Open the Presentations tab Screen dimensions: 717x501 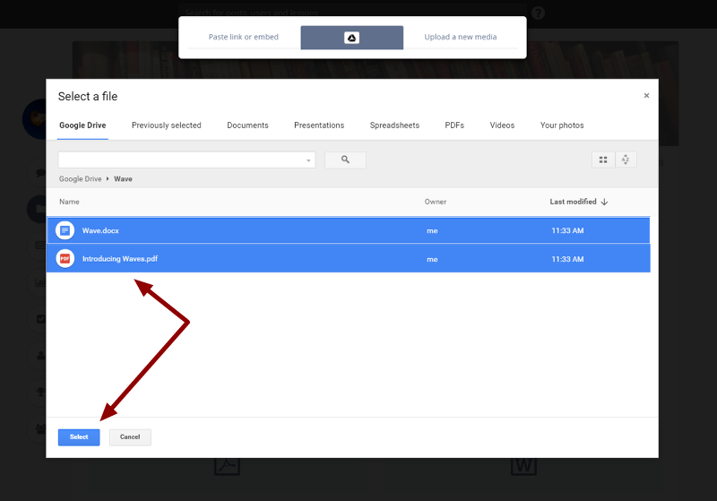click(x=319, y=125)
